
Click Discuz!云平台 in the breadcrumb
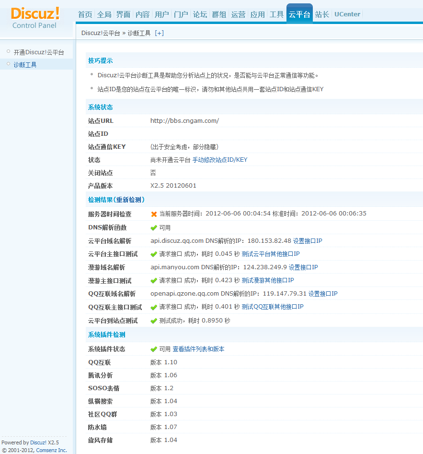(x=101, y=33)
